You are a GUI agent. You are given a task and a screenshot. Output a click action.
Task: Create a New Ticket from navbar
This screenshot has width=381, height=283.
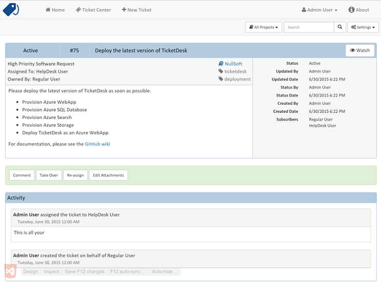coord(136,10)
